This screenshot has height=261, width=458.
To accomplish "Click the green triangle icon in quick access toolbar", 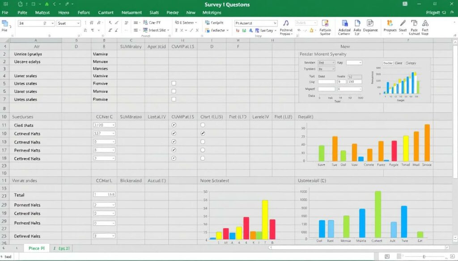I will click(x=47, y=4).
